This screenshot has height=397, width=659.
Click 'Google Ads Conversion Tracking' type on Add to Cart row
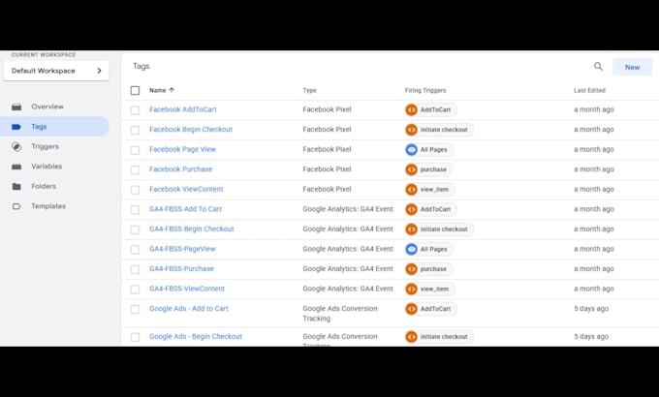[x=340, y=314]
